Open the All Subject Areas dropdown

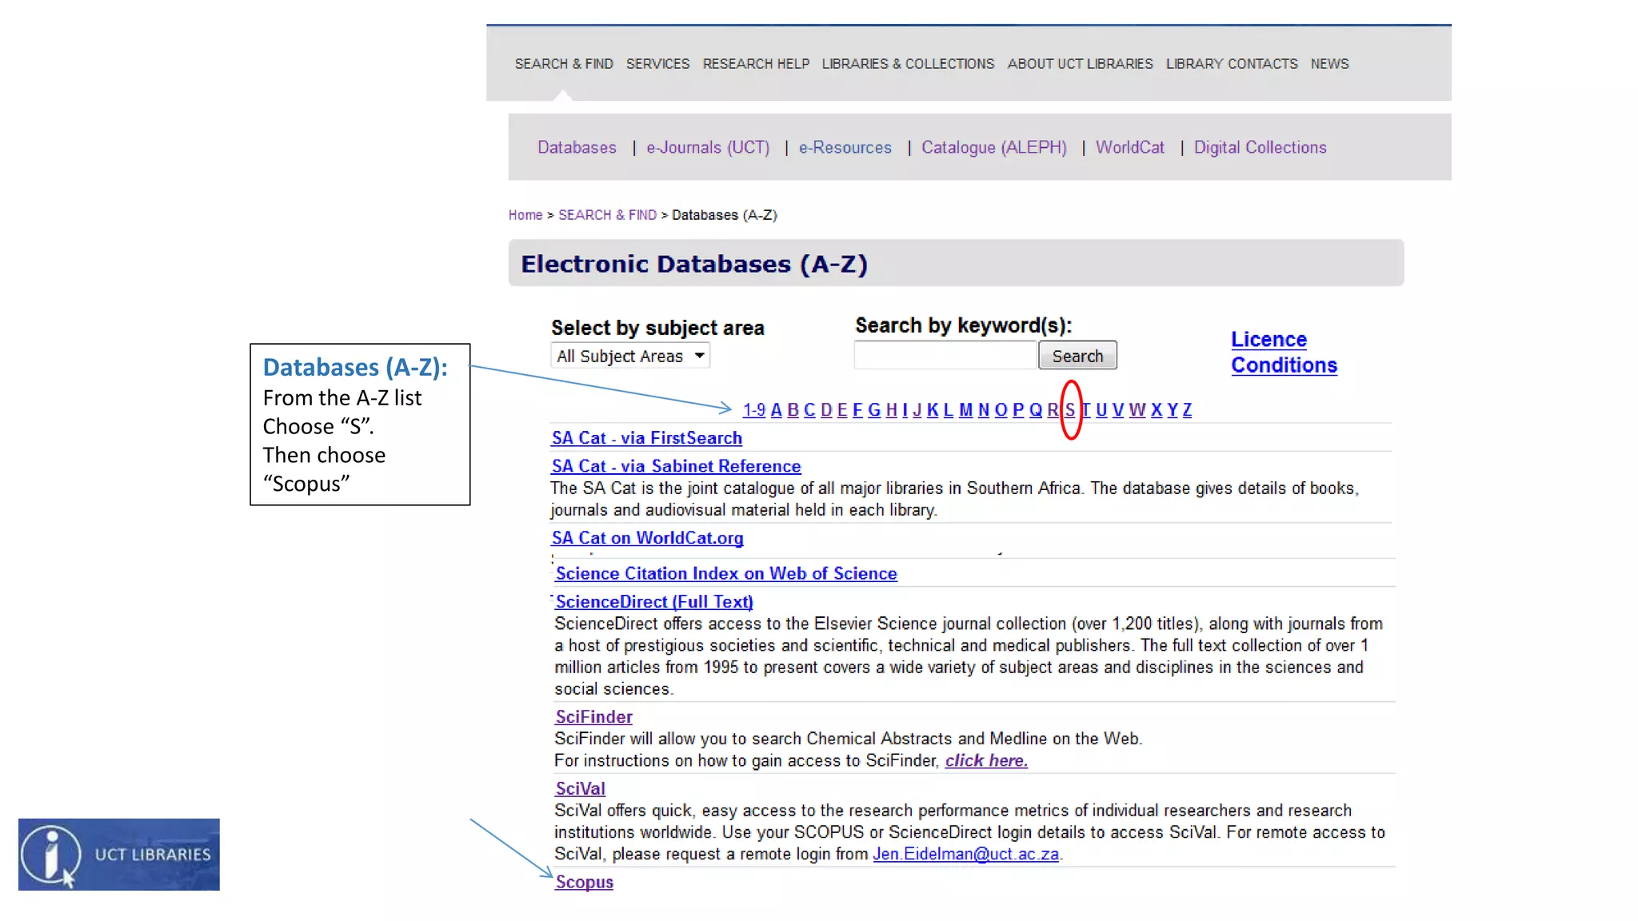pyautogui.click(x=630, y=356)
